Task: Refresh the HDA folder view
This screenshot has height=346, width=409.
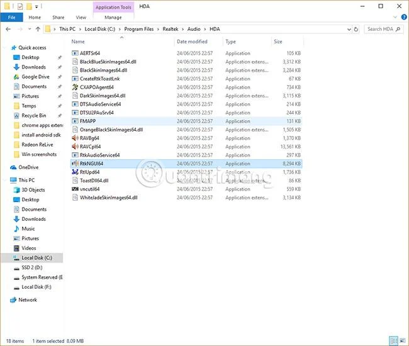Action: pos(356,29)
